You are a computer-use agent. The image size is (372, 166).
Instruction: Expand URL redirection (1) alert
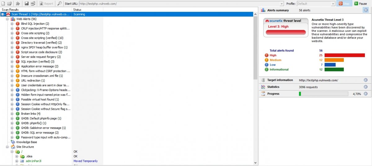pyautogui.click(x=12, y=81)
